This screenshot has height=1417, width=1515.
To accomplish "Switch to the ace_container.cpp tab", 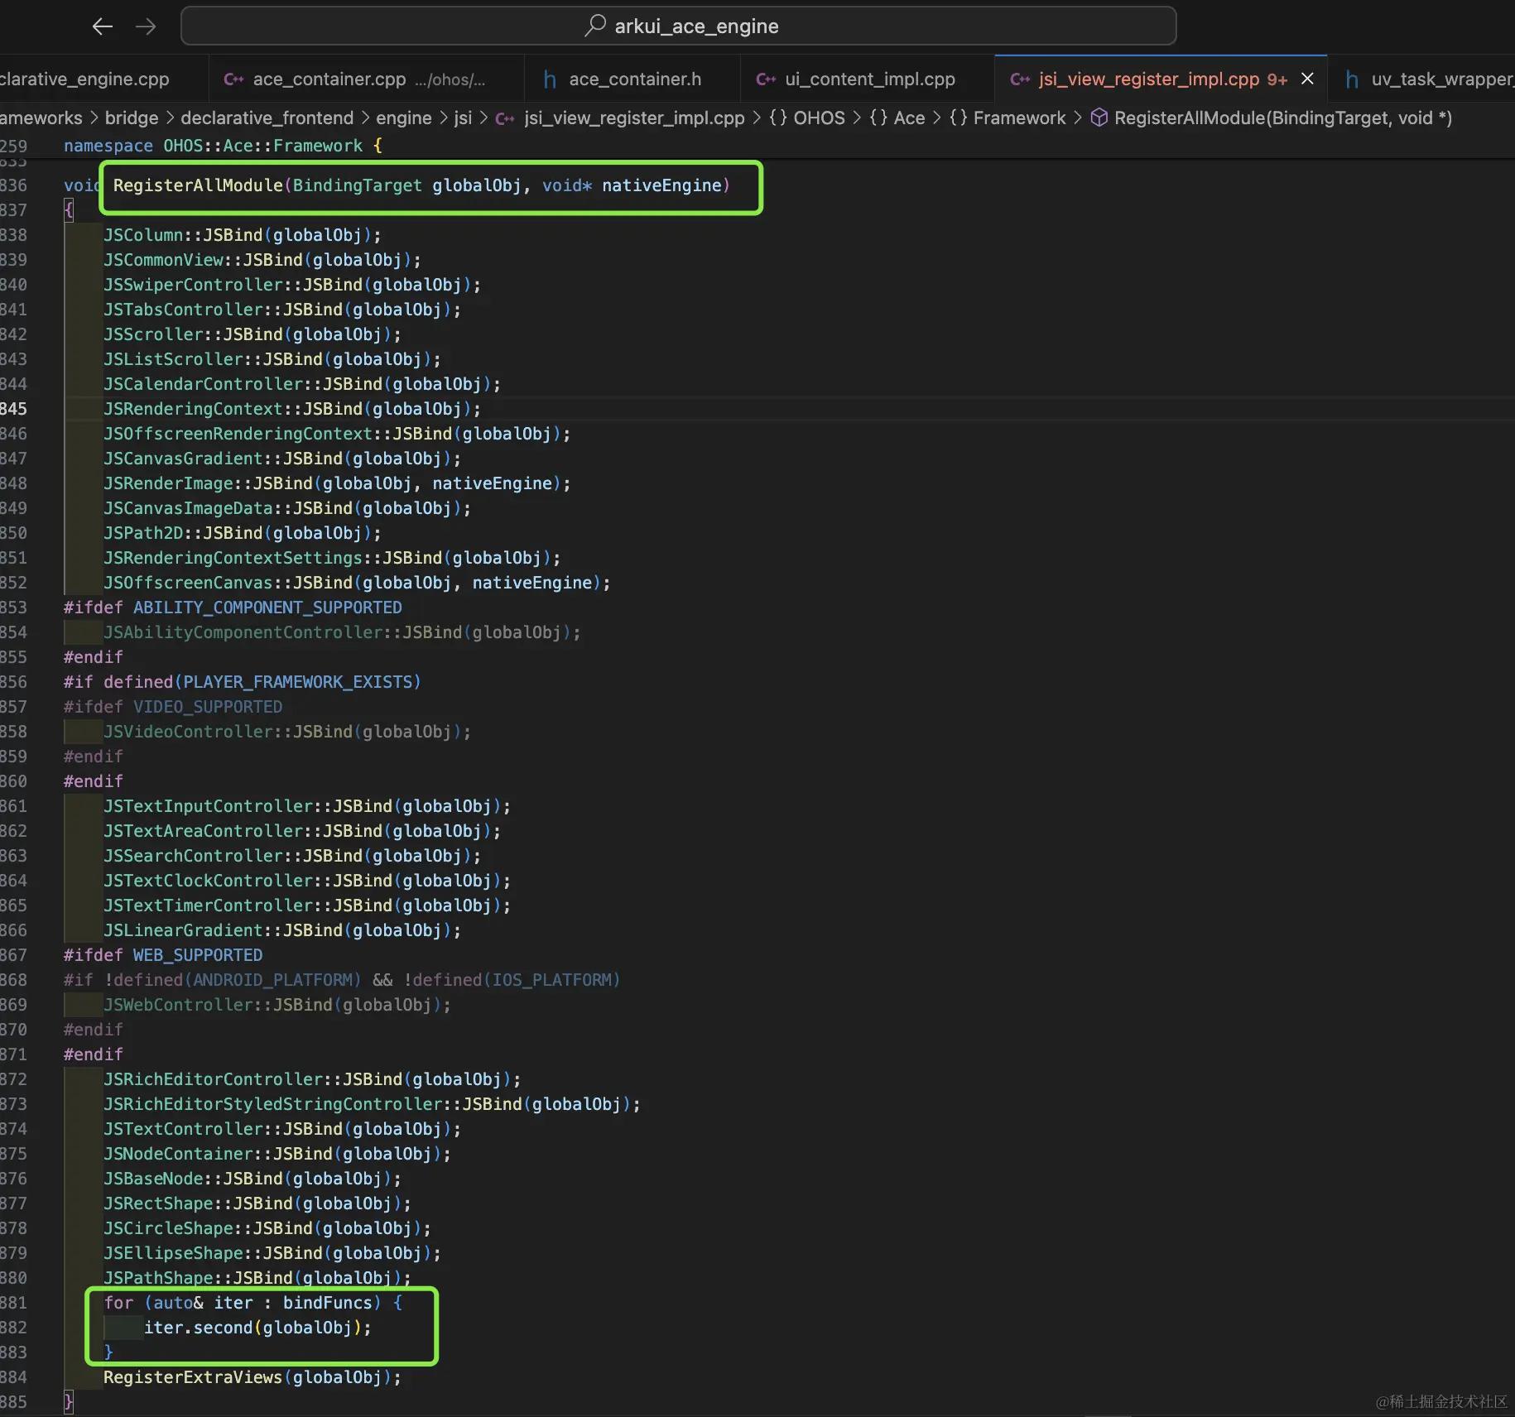I will tap(366, 79).
